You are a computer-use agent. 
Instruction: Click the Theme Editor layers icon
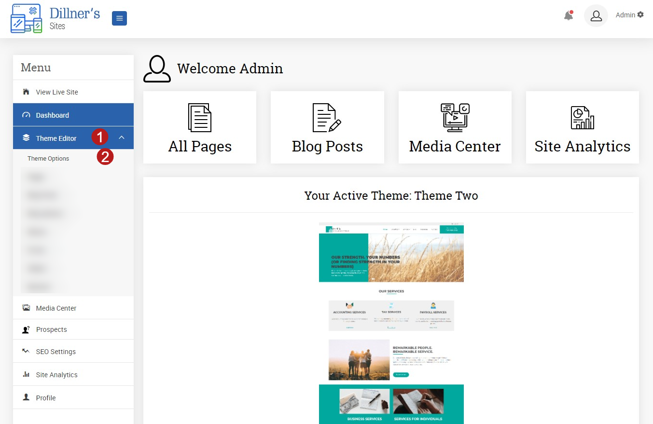tap(26, 138)
